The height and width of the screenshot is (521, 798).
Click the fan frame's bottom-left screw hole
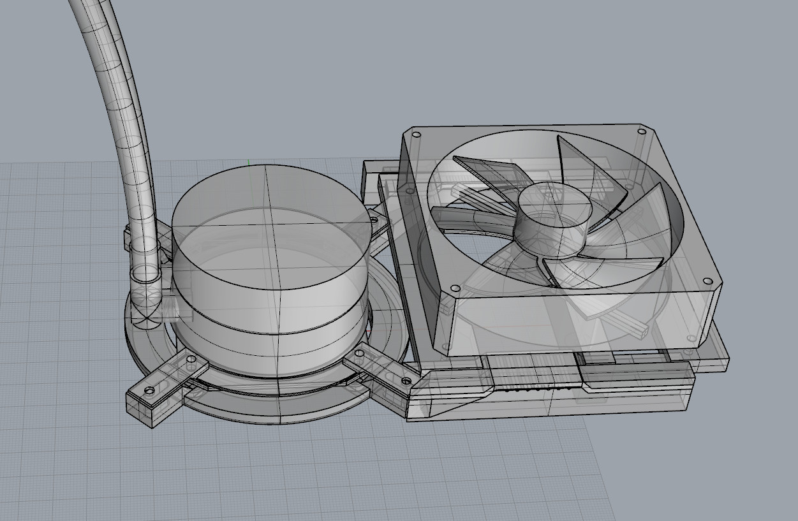[454, 289]
